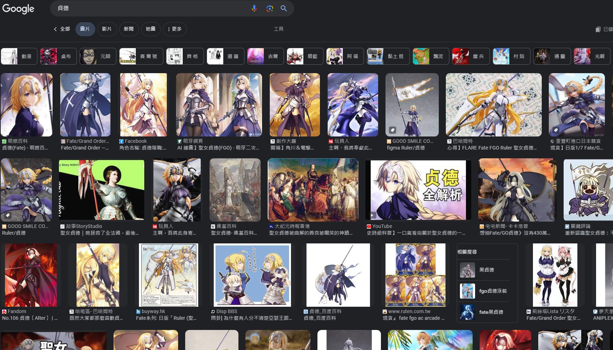Image resolution: width=613 pixels, height=350 pixels.
Task: Filter by 阿福 chip
Action: click(x=345, y=56)
